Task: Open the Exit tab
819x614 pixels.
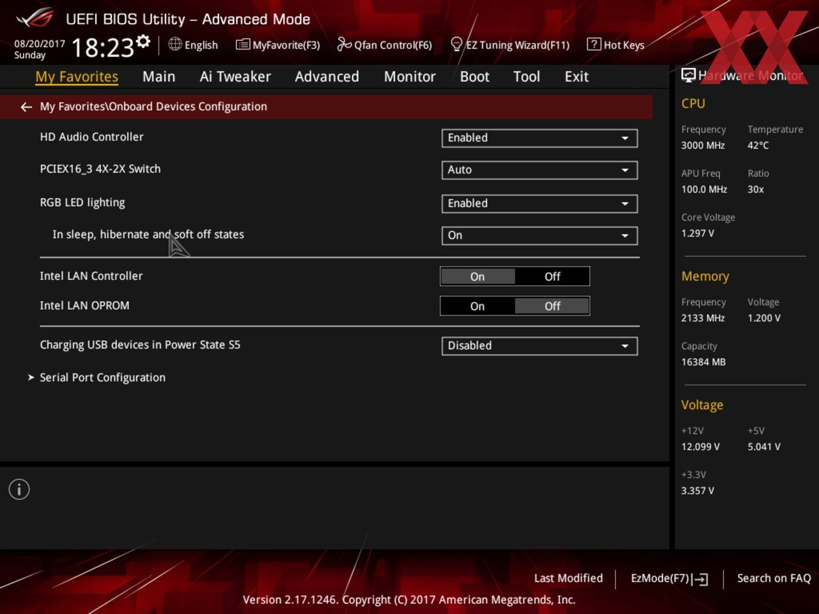Action: 576,76
